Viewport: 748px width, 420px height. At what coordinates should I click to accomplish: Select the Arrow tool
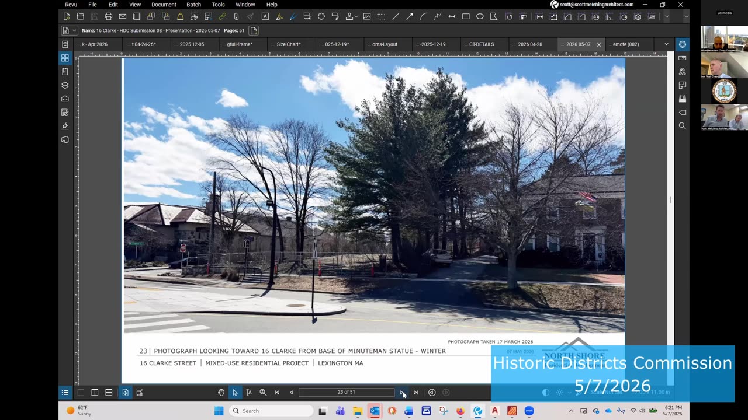pyautogui.click(x=410, y=17)
